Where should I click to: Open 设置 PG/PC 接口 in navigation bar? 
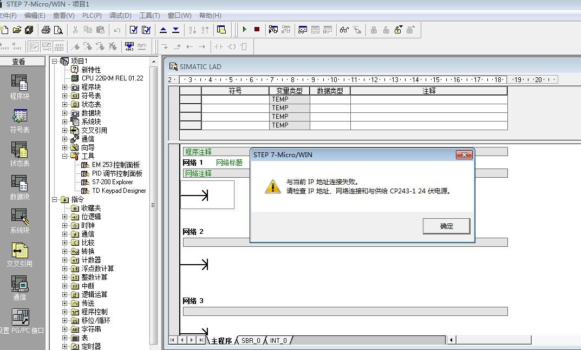[21, 321]
